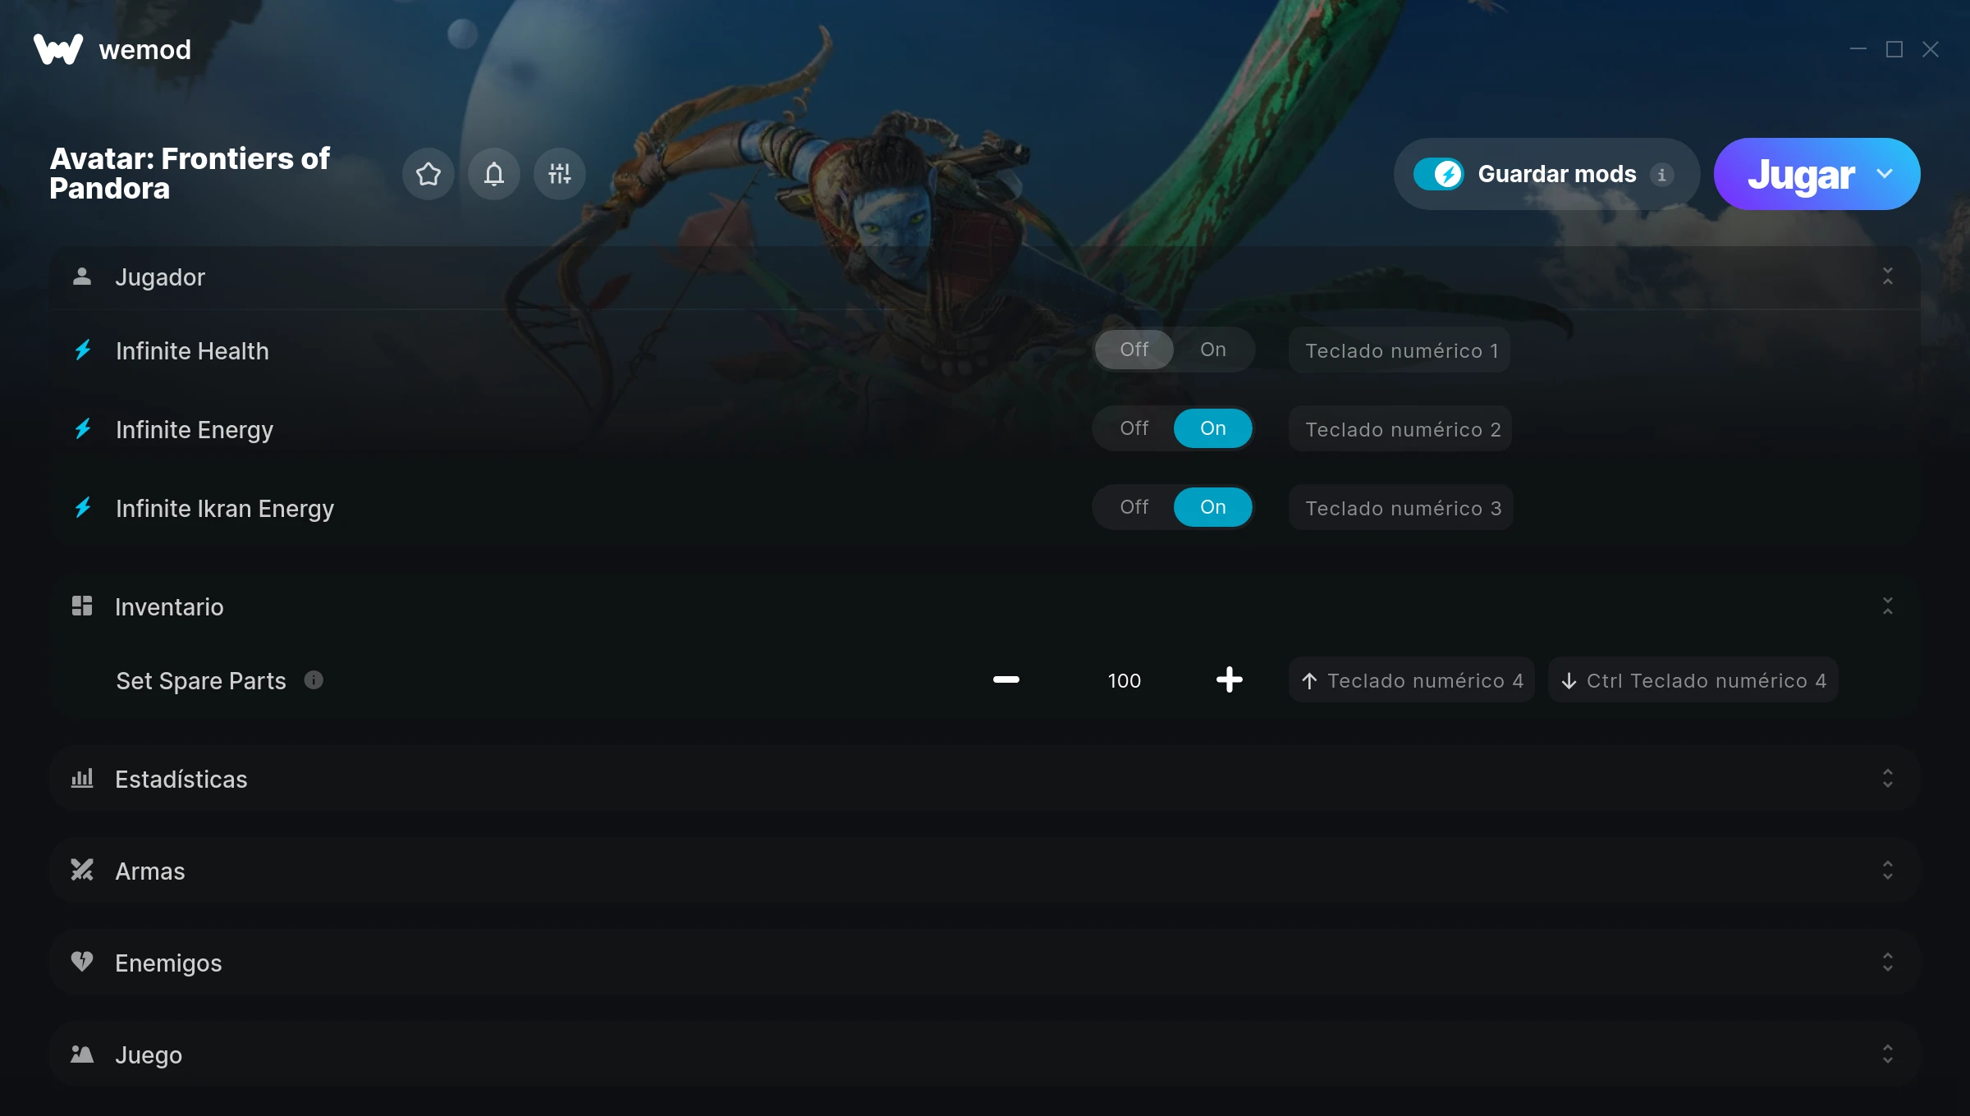Click the lightning icon beside Infinite Ikran Energy
This screenshot has width=1970, height=1116.
click(83, 508)
